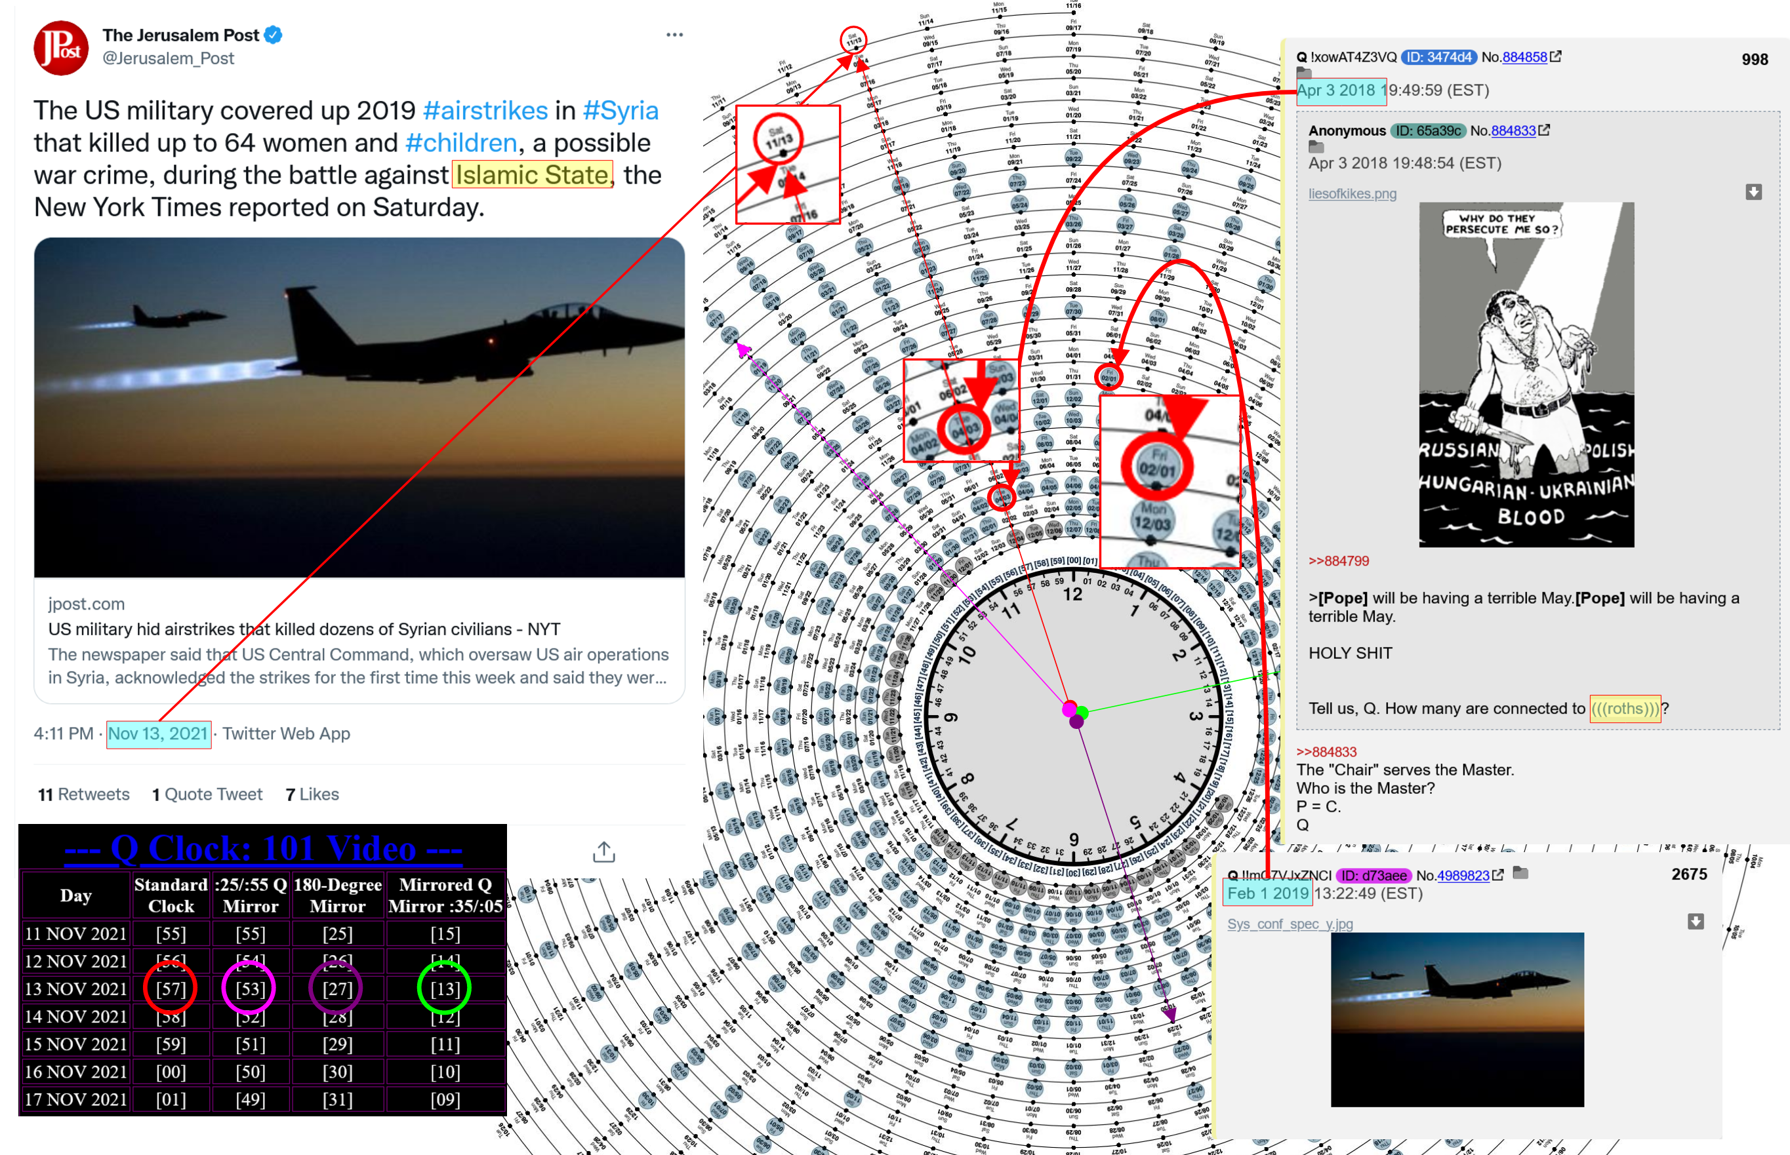Open the fighter jet image in the tweet
Screen dimensions: 1790x1155
[x=359, y=407]
